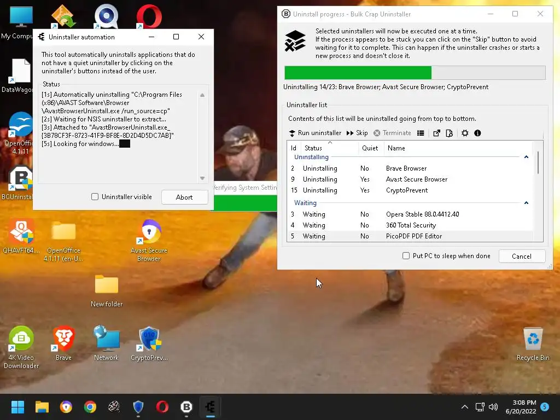Click the Terminate toolbar button
560x420 pixels.
coord(392,133)
